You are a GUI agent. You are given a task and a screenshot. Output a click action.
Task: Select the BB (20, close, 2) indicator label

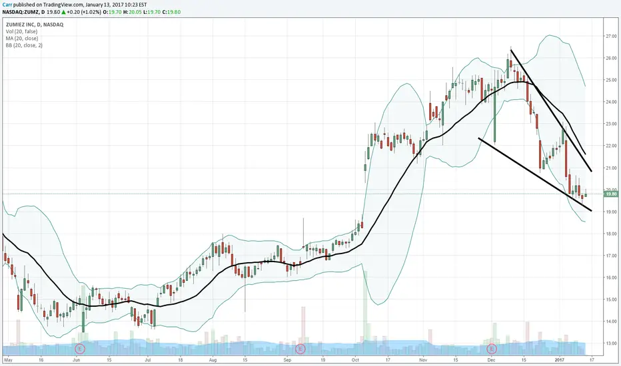[24, 45]
